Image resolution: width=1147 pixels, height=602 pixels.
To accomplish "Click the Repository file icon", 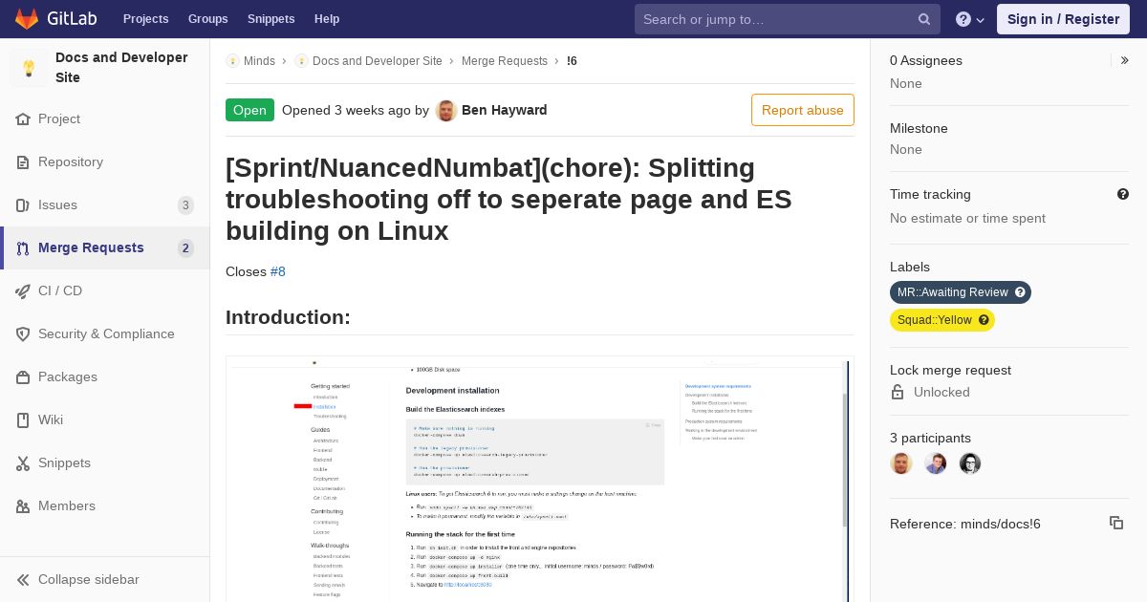I will pos(23,162).
